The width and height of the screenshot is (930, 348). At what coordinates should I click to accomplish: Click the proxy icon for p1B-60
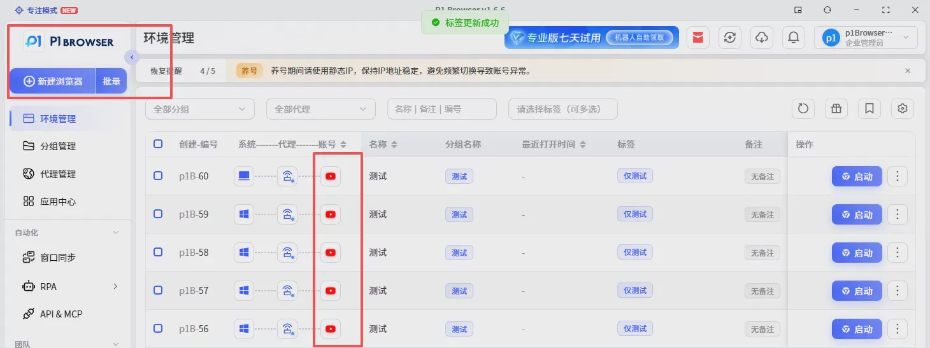click(287, 176)
